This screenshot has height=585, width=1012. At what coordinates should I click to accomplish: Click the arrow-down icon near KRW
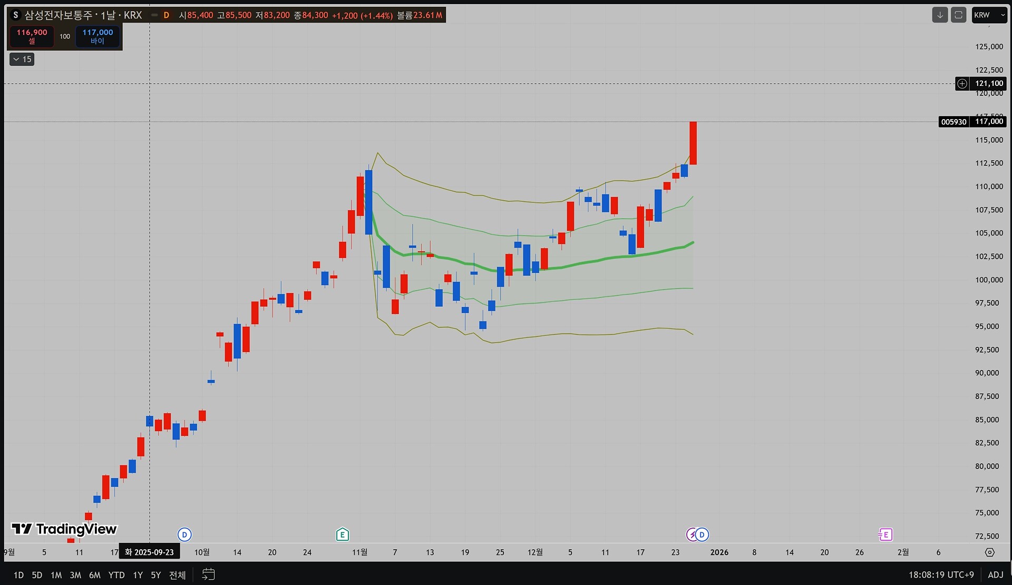coord(940,15)
